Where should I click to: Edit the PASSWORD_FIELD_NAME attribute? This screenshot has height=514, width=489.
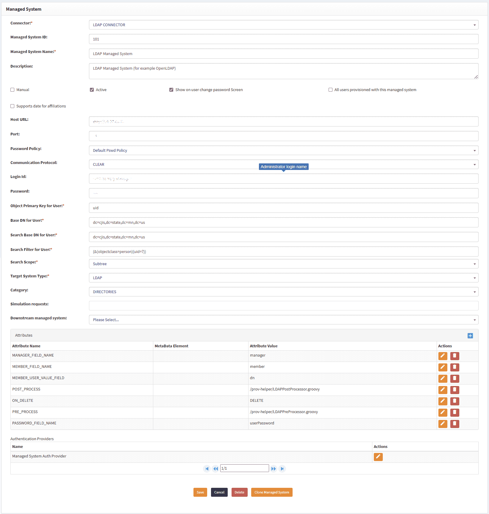coord(443,424)
